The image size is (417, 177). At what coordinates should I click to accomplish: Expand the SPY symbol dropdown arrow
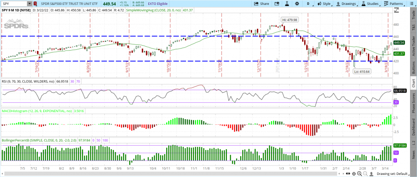29,3
